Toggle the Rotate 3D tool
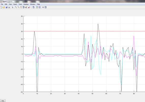Screen dimensions: 145x102 (24, 7)
